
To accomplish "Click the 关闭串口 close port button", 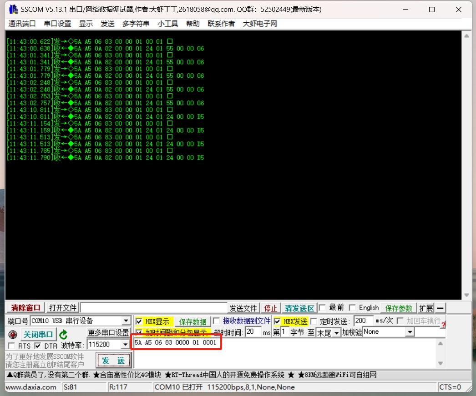I will click(38, 335).
